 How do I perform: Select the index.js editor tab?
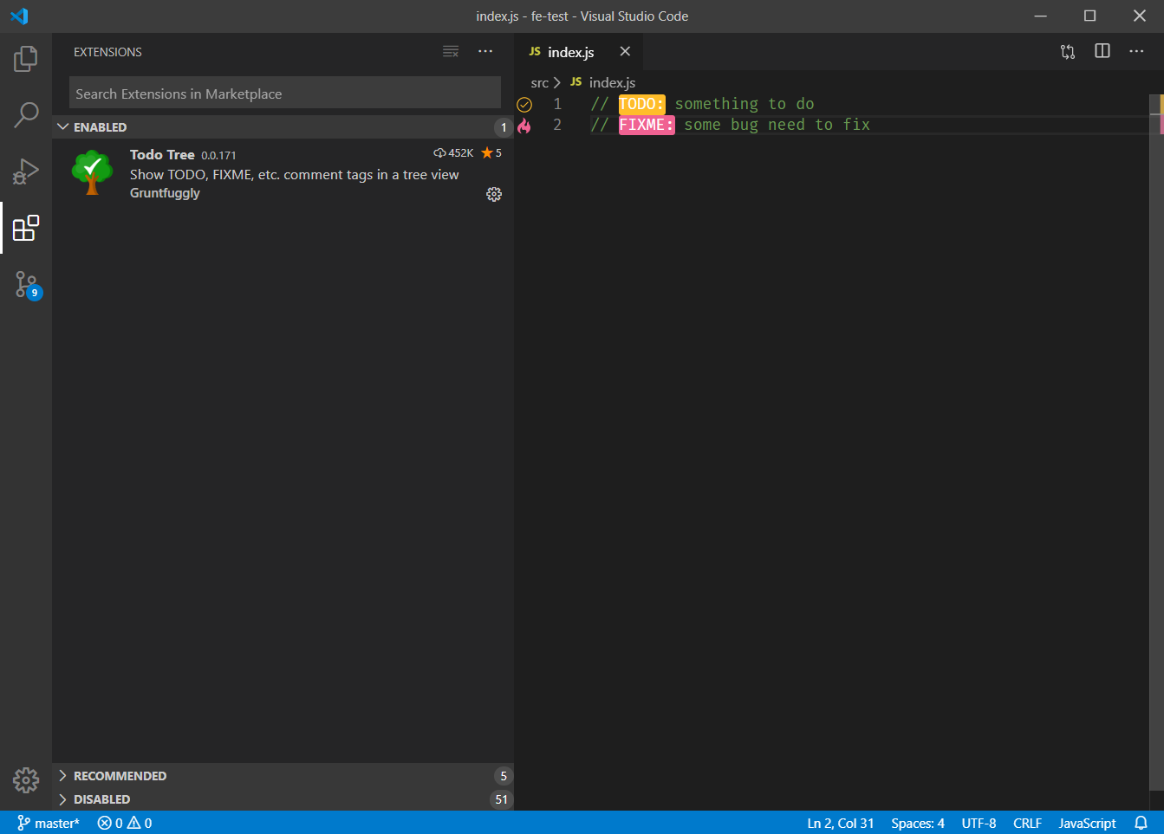[579, 52]
